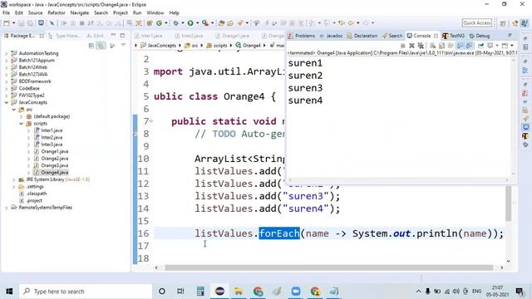Expand the AutomationTesting project node
532x299 pixels.
(7, 53)
